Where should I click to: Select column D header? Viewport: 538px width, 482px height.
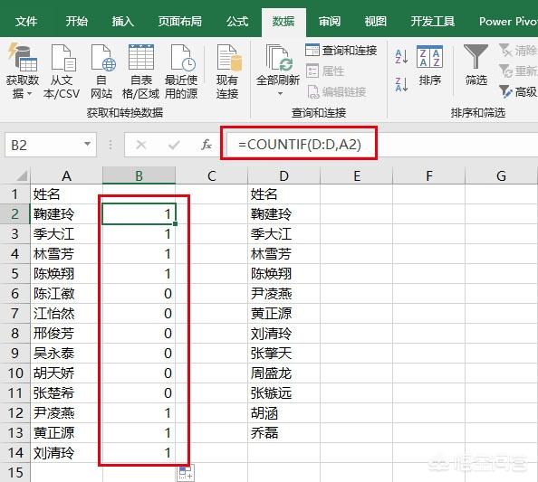[x=283, y=175]
